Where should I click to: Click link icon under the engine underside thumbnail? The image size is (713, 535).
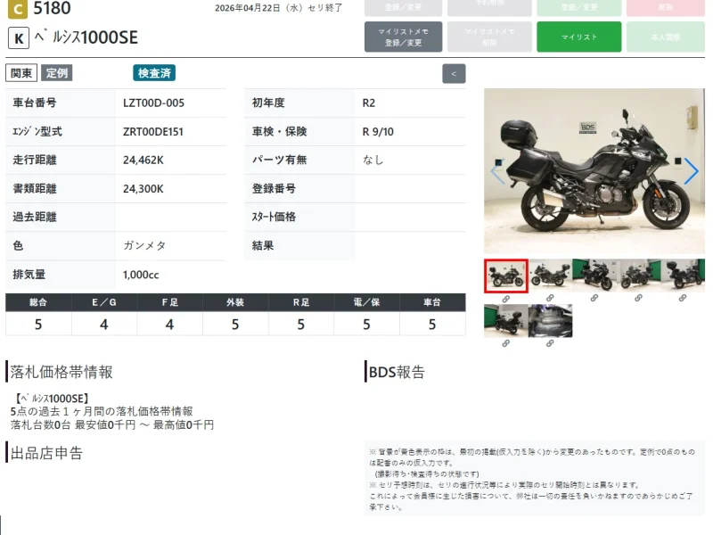coord(550,343)
